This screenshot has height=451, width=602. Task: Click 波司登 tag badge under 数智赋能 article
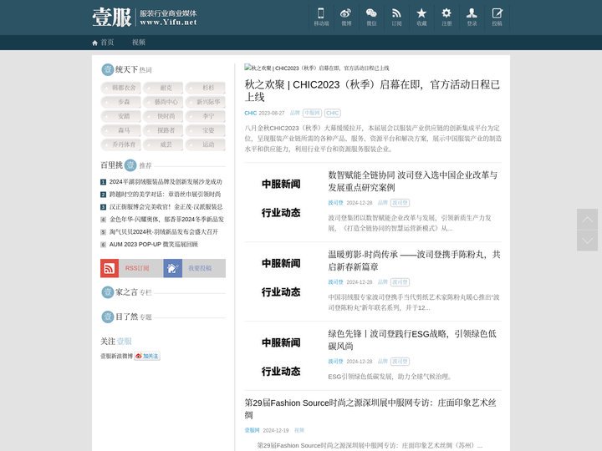(x=400, y=203)
